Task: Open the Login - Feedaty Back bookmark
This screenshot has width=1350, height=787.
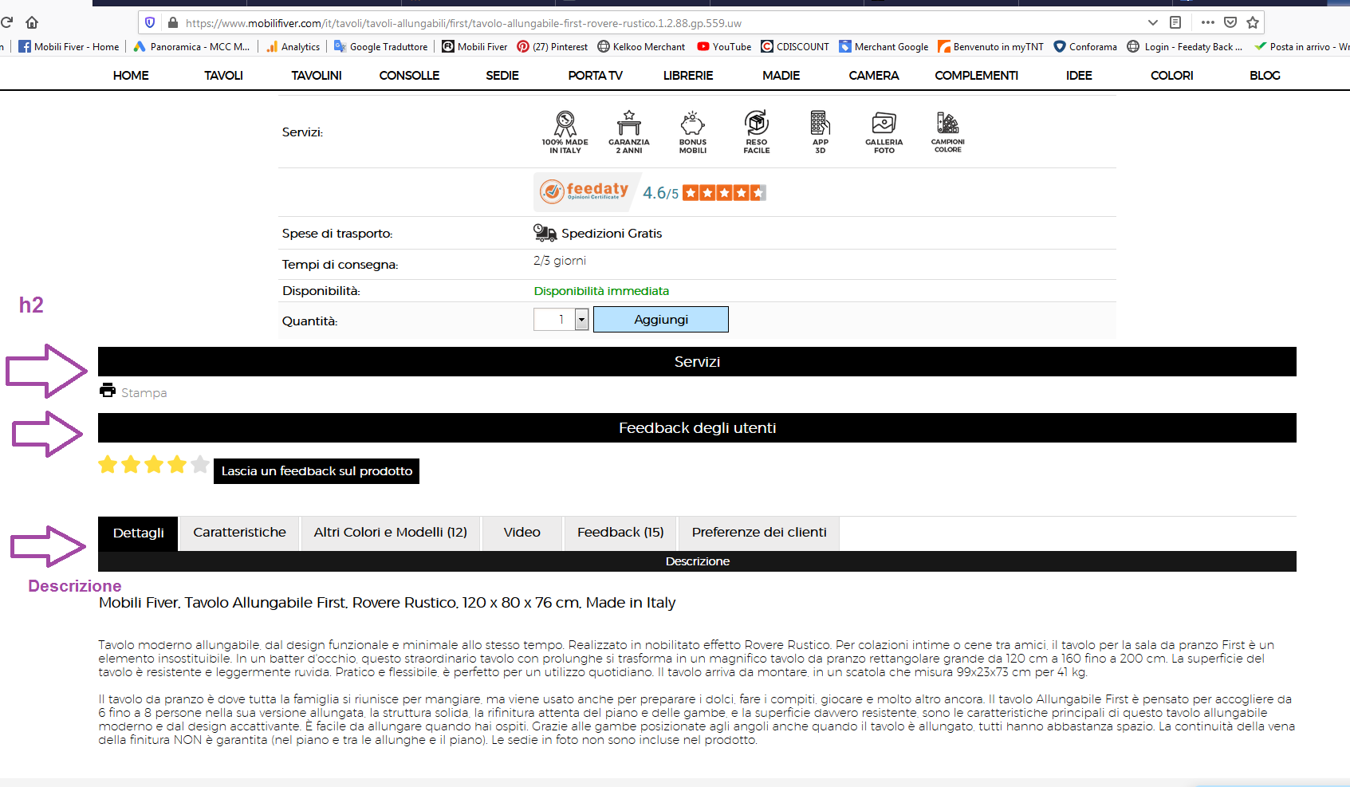Action: pos(1185,47)
